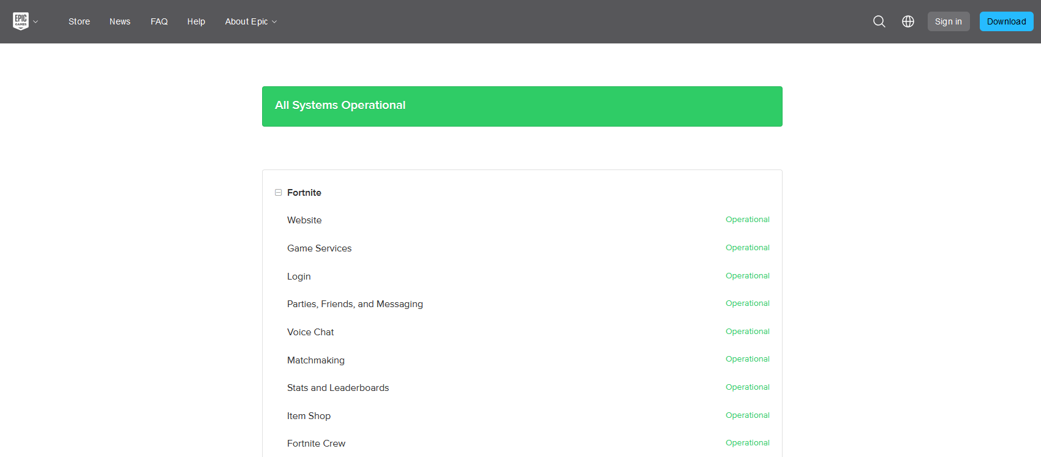Click the All Systems Operational banner
The width and height of the screenshot is (1041, 457).
click(522, 106)
